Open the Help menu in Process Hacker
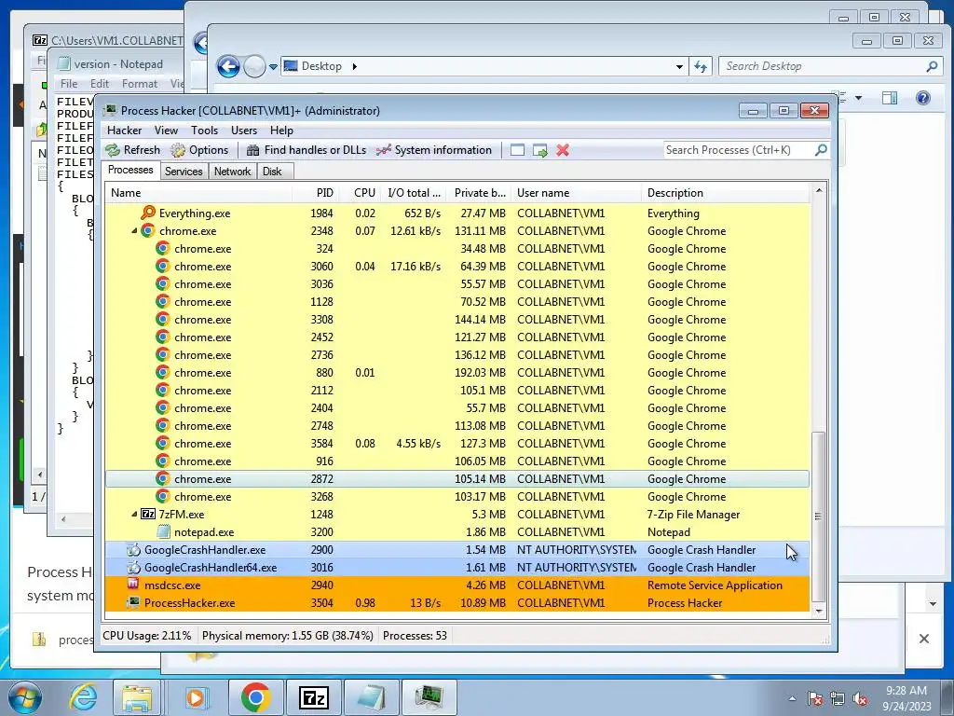This screenshot has width=954, height=716. coord(281,131)
